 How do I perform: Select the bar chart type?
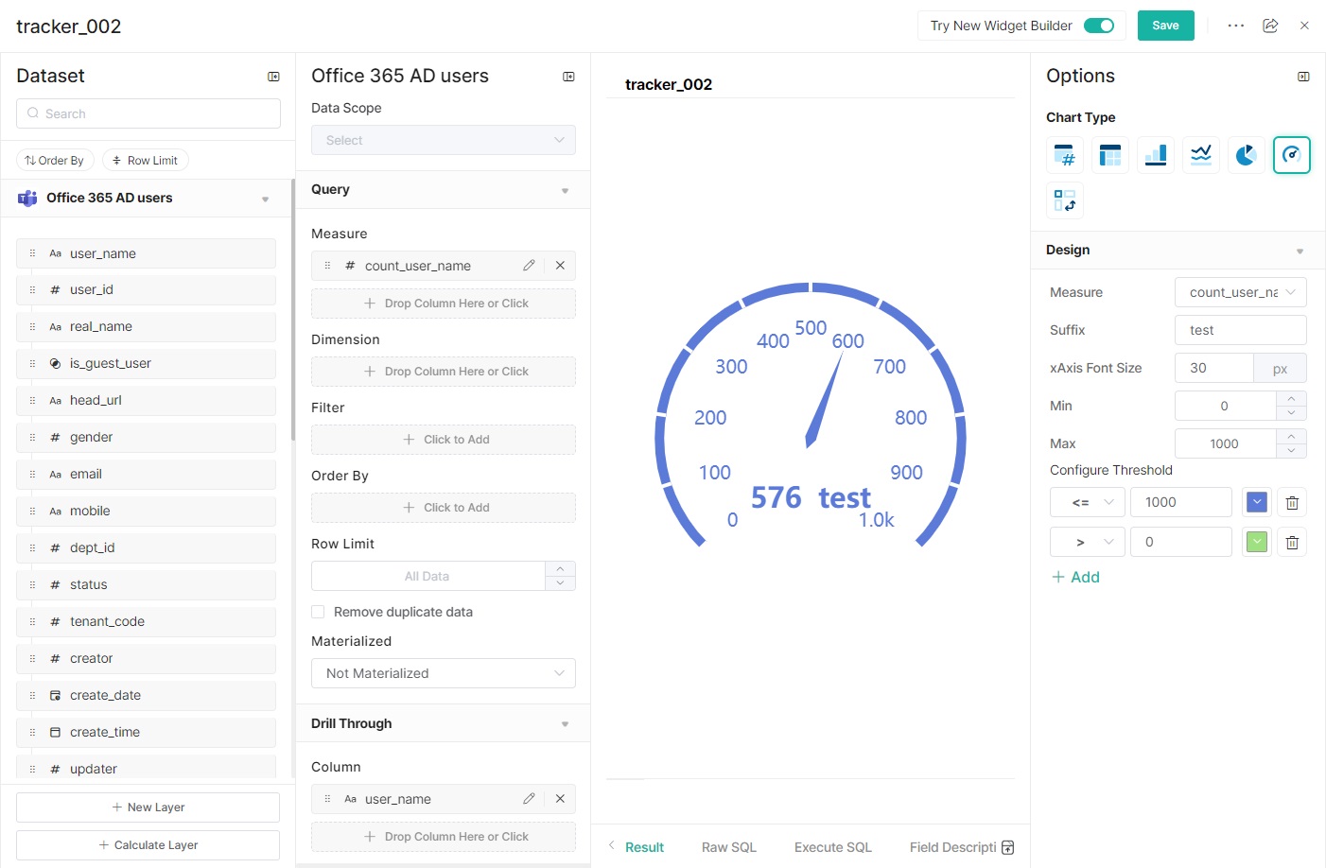[1155, 154]
